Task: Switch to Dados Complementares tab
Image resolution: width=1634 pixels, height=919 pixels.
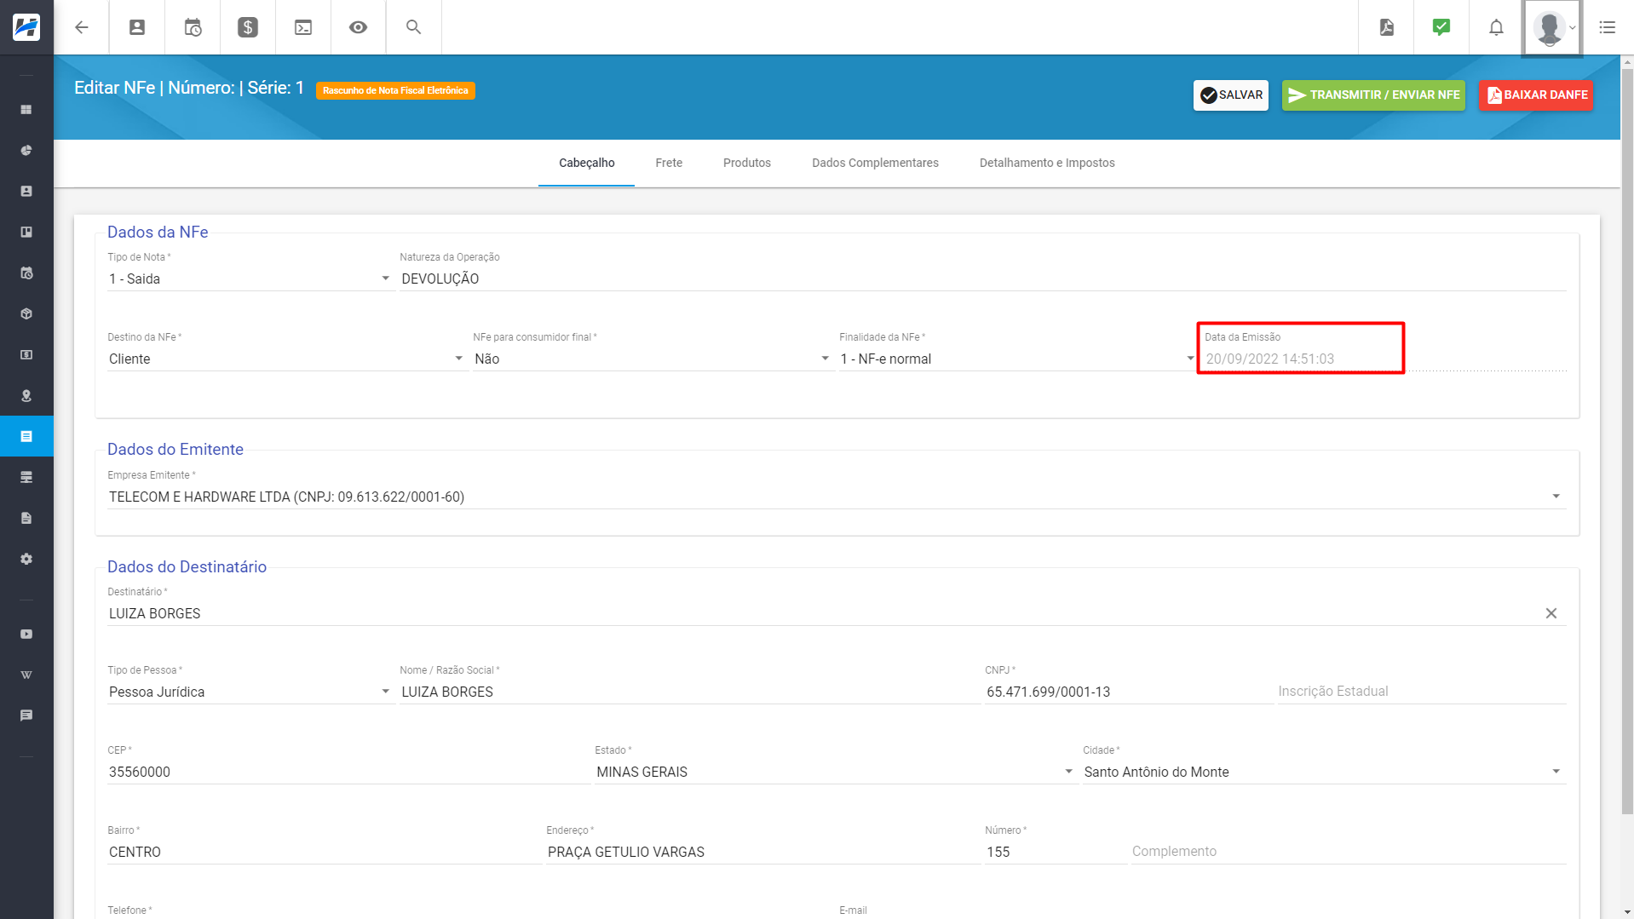Action: tap(875, 163)
